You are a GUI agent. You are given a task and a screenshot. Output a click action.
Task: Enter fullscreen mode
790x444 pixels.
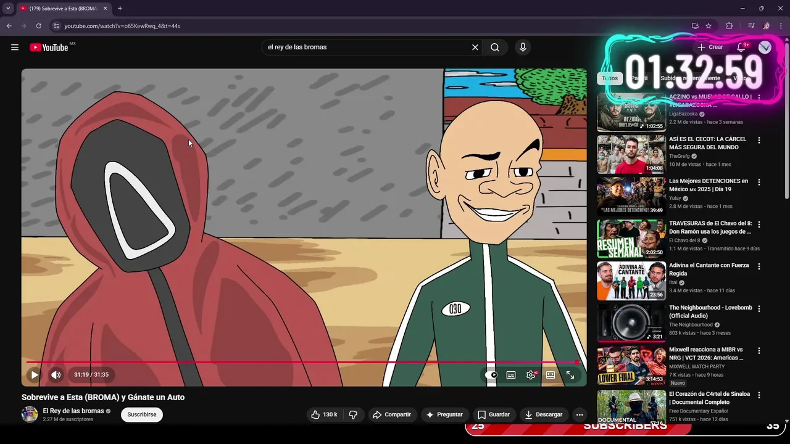pyautogui.click(x=570, y=375)
